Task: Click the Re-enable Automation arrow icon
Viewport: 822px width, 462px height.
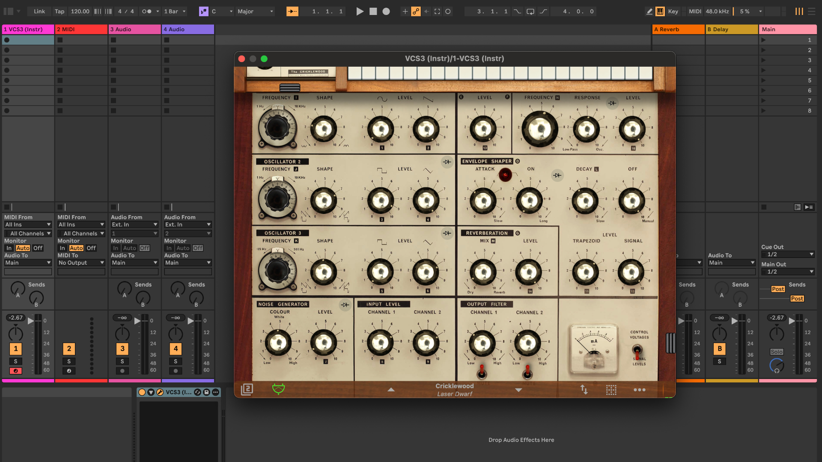Action: pyautogui.click(x=426, y=12)
